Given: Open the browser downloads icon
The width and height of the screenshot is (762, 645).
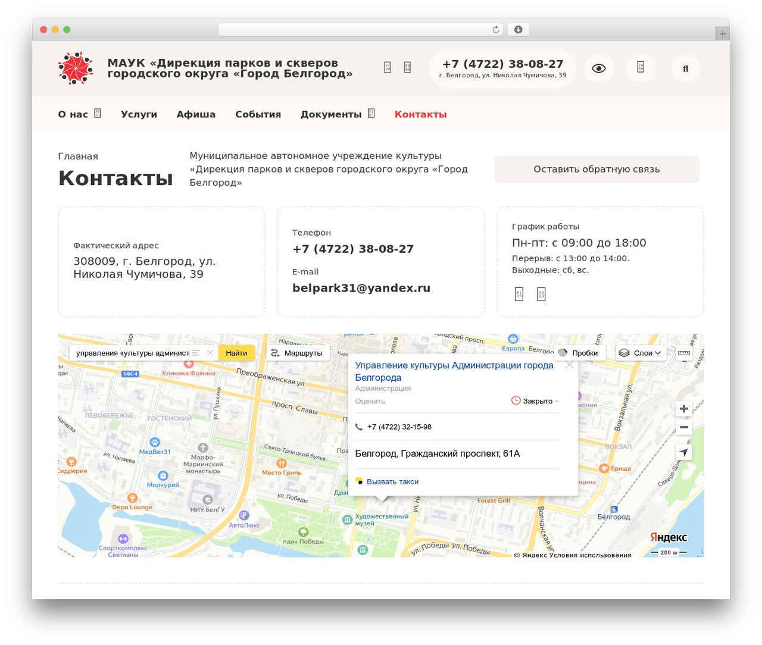Looking at the screenshot, I should (519, 30).
